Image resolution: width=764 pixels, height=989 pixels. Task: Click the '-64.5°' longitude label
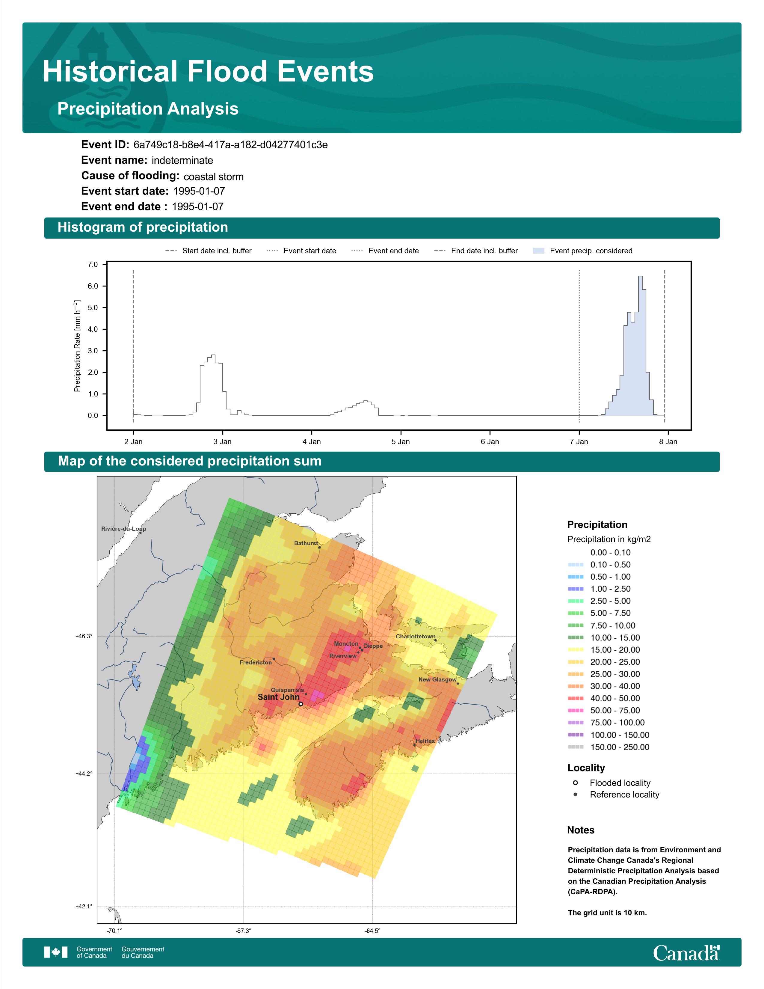(x=372, y=931)
